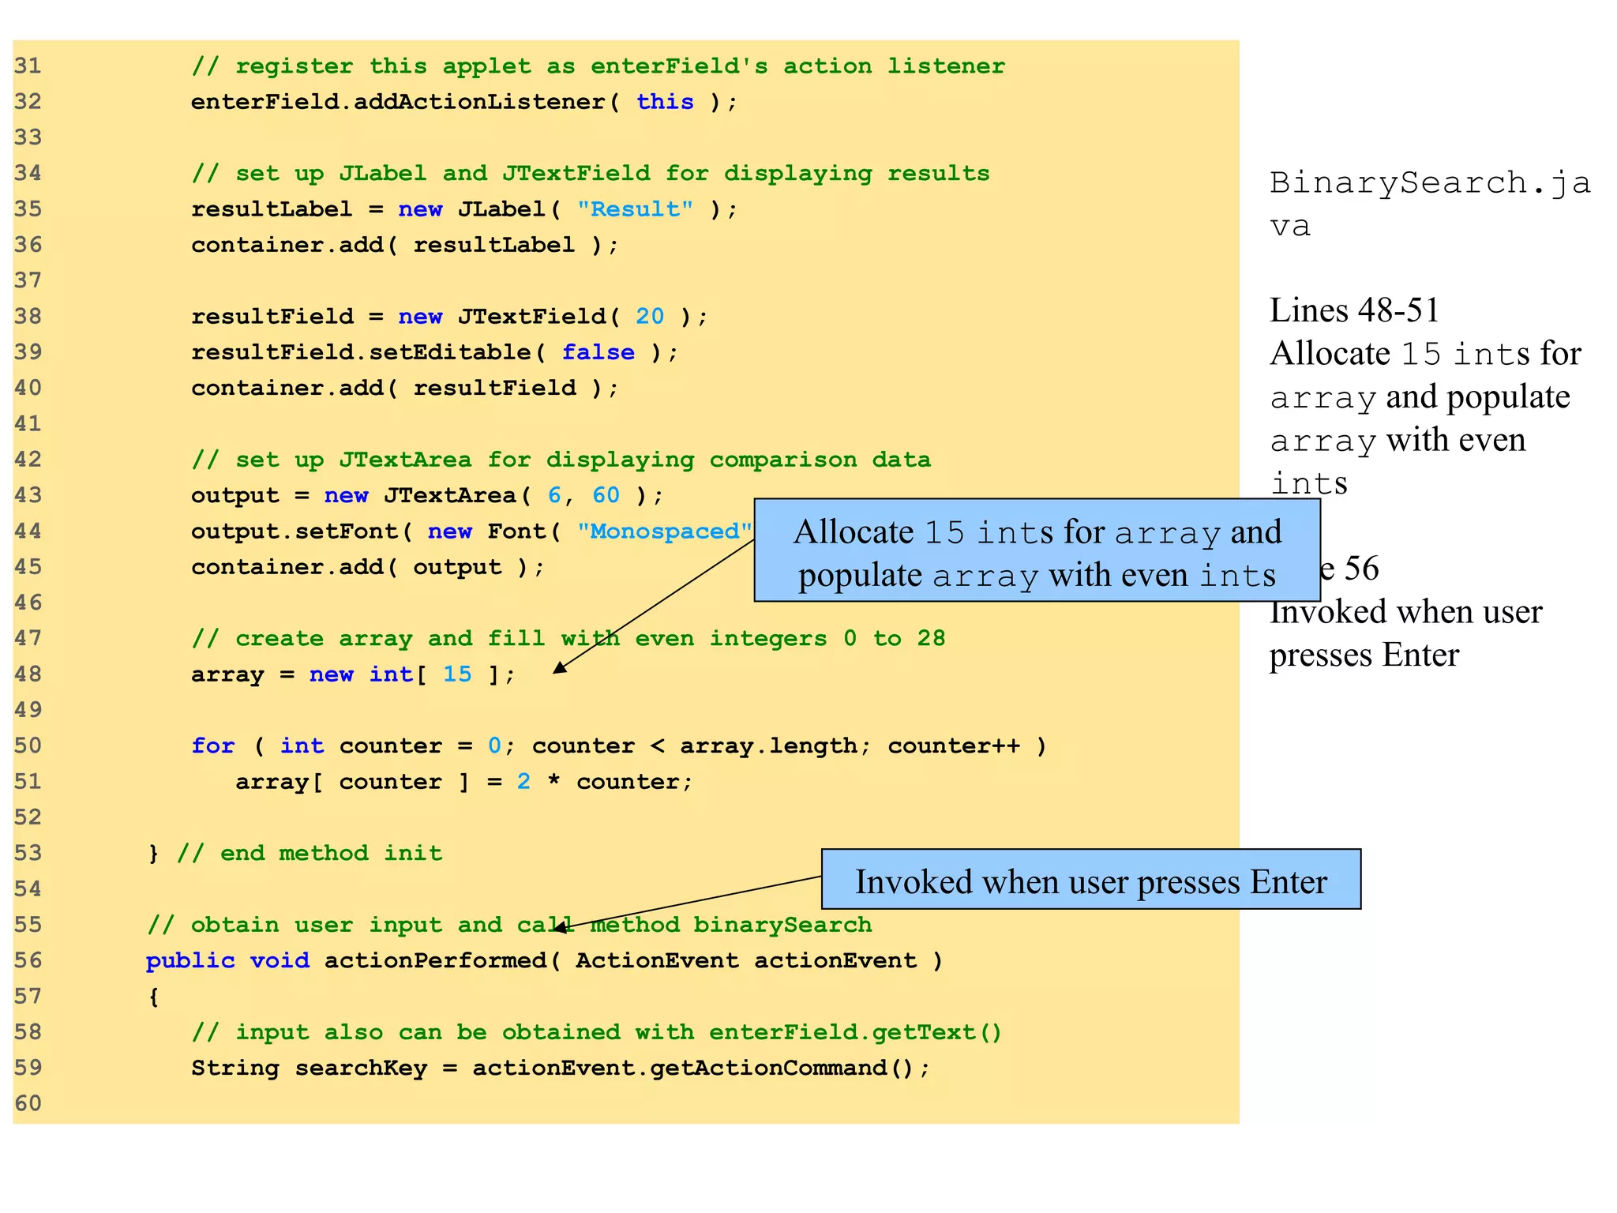Click the string literal "Monospaced" on line 44
This screenshot has width=1617, height=1213.
665,531
